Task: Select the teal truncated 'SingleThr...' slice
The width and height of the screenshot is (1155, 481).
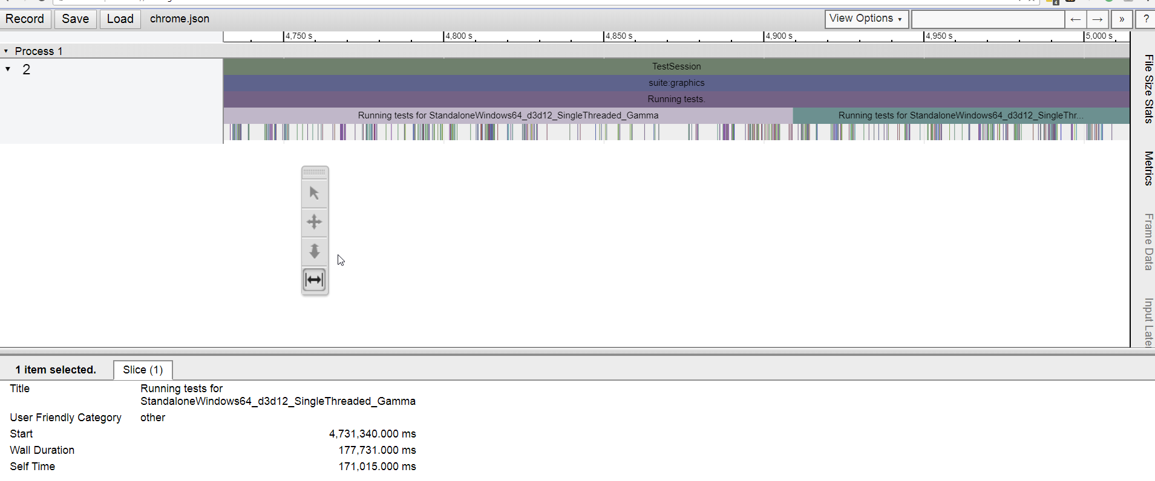Action: point(961,115)
